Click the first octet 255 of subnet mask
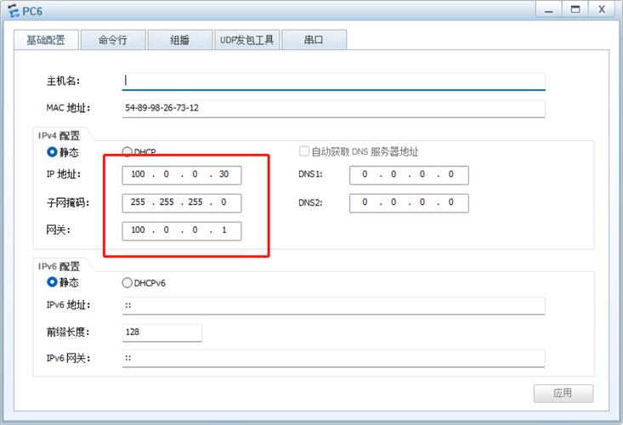Screen dimensions: 623x425 point(138,202)
